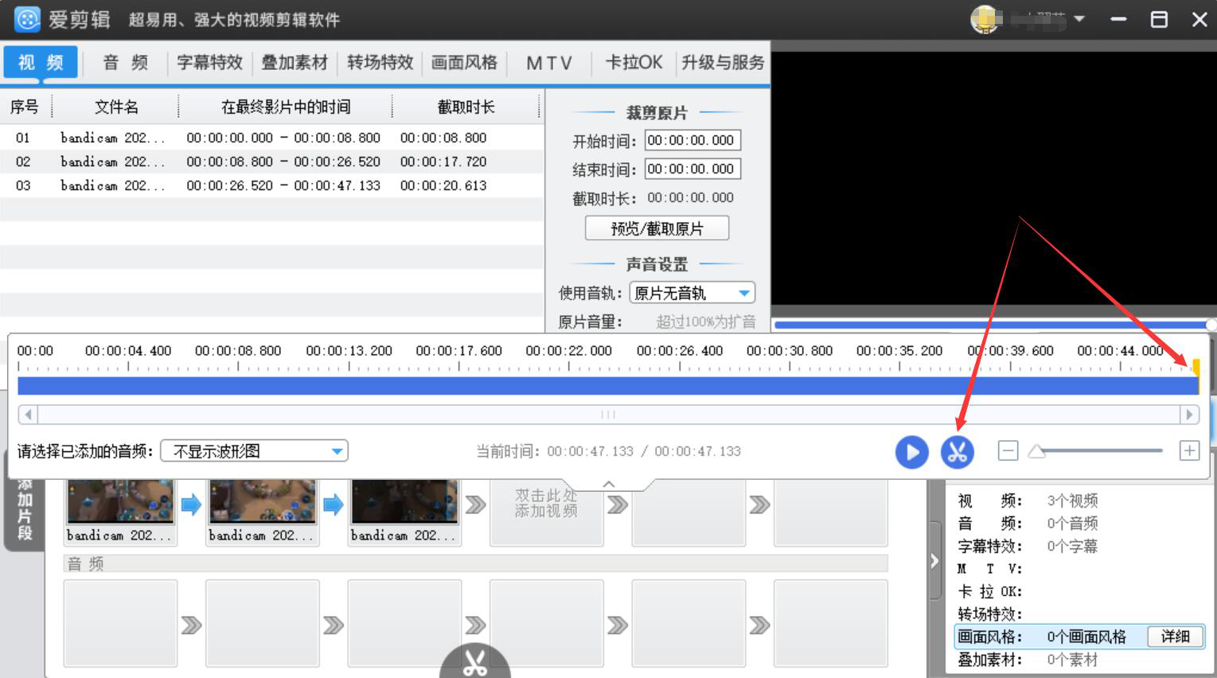The width and height of the screenshot is (1217, 678).
Task: Click the timeline scrollbar right arrow
Action: (x=1189, y=415)
